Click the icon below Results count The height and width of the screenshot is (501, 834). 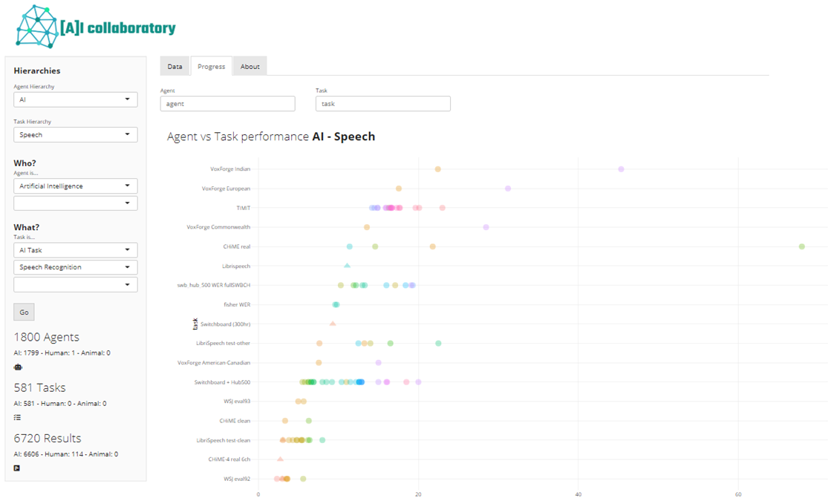[x=17, y=468]
